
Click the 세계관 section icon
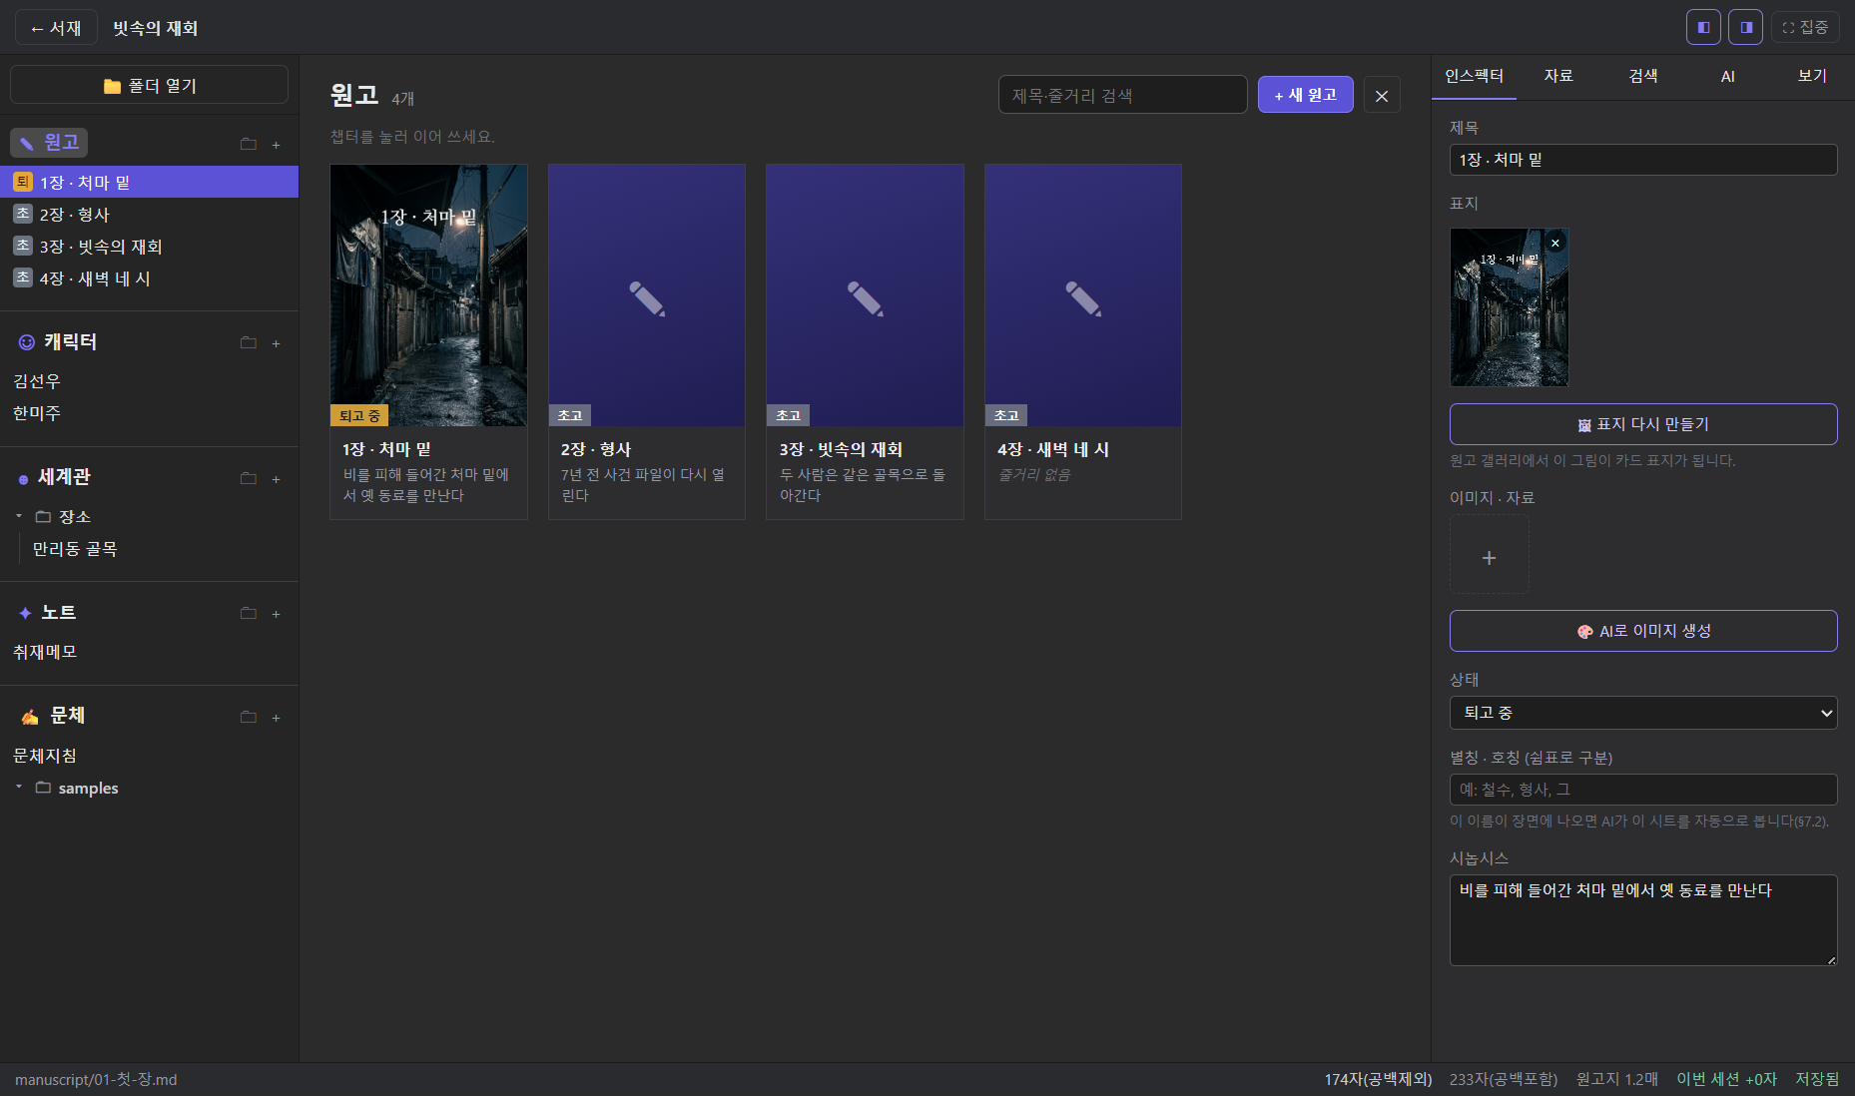pos(23,479)
